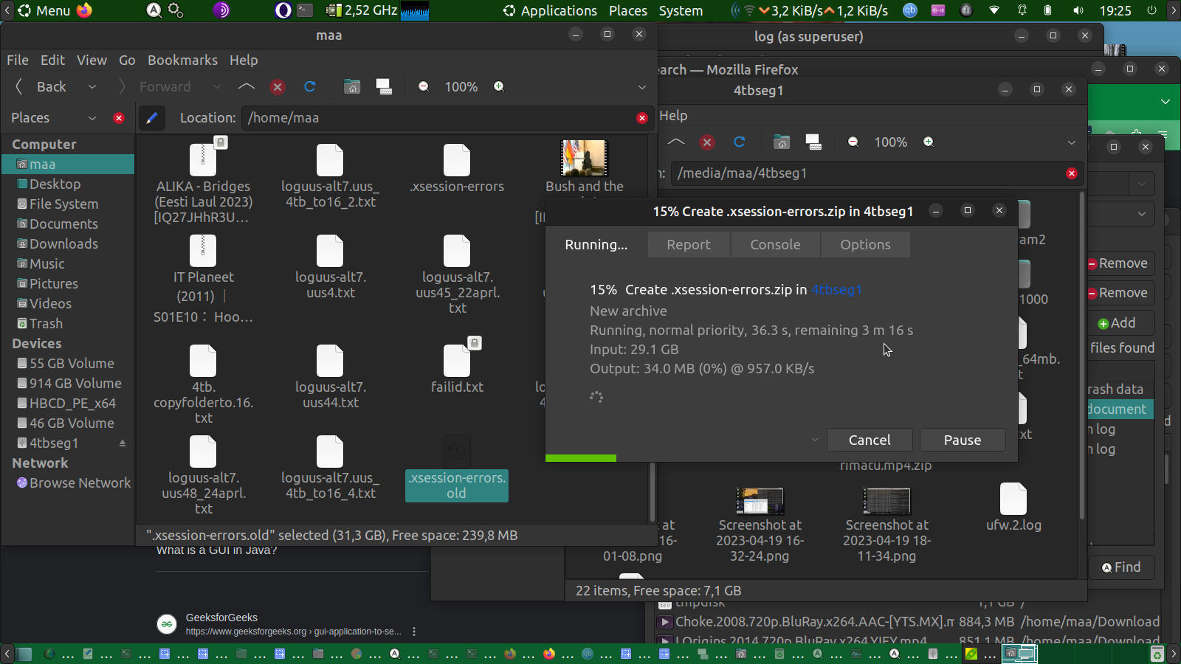Expand the Places sidebar selector dropdown
The image size is (1181, 664).
pyautogui.click(x=92, y=118)
